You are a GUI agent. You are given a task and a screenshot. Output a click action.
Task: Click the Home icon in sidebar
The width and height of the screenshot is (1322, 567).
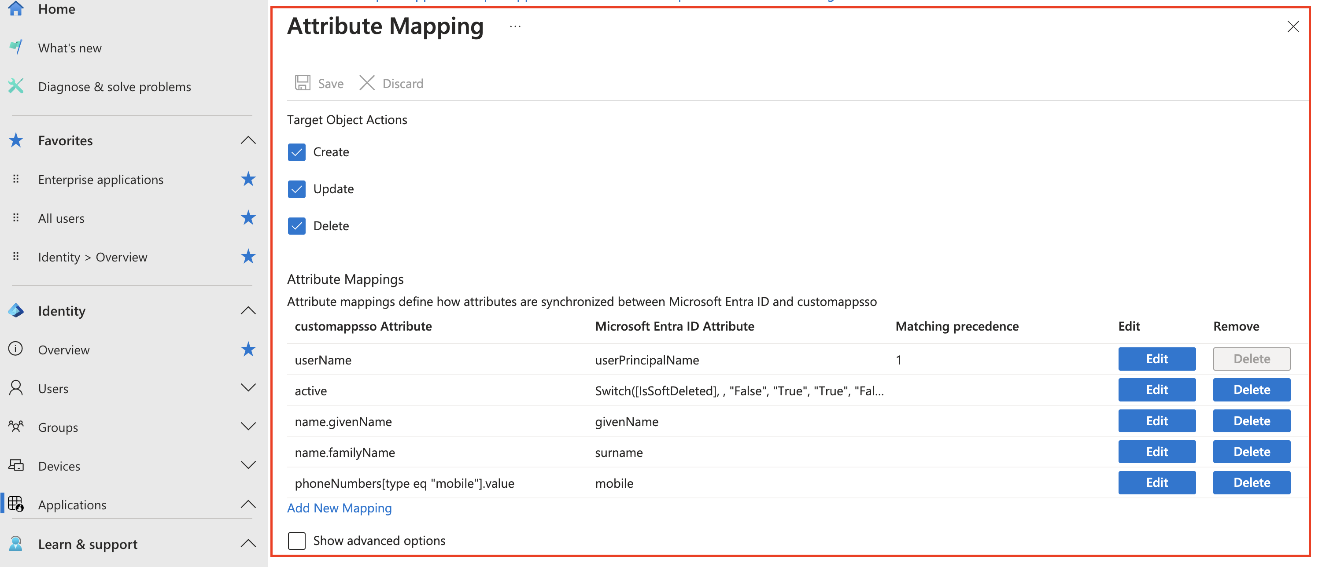click(16, 9)
